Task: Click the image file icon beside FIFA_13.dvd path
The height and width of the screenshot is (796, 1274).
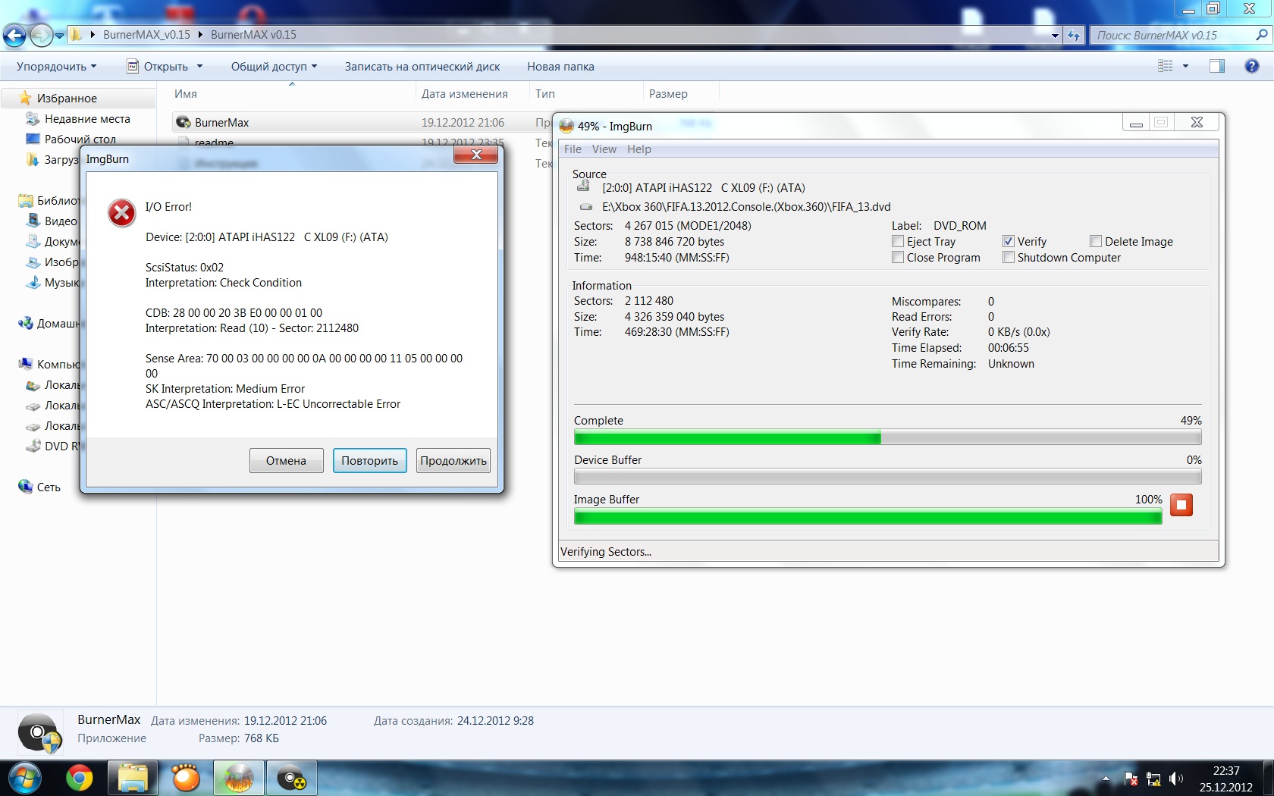Action: pyautogui.click(x=585, y=206)
